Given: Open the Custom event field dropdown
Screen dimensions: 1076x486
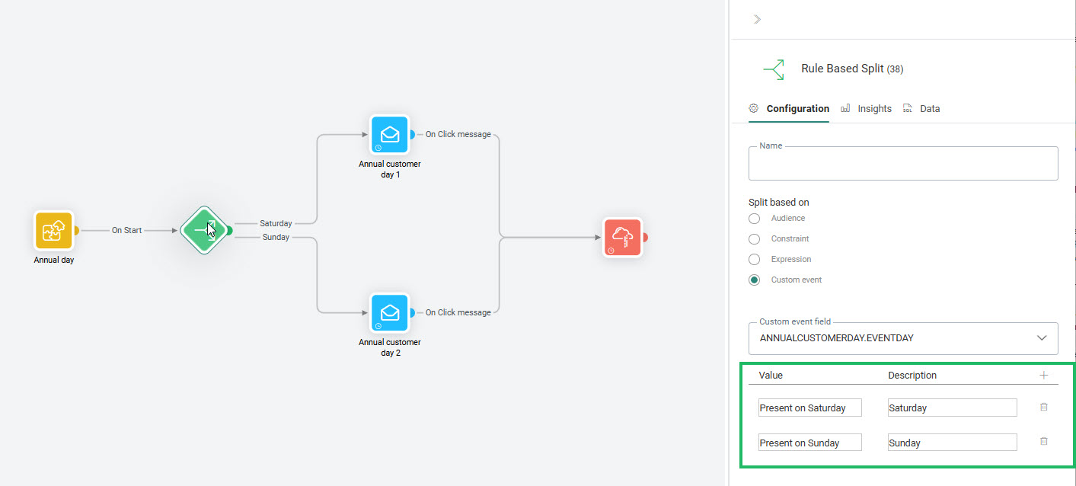Looking at the screenshot, I should pyautogui.click(x=903, y=338).
